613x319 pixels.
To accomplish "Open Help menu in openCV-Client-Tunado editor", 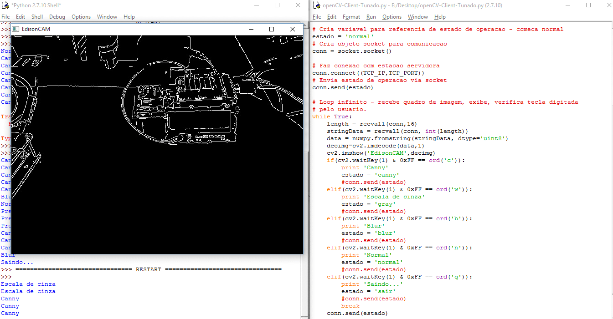I will click(440, 17).
